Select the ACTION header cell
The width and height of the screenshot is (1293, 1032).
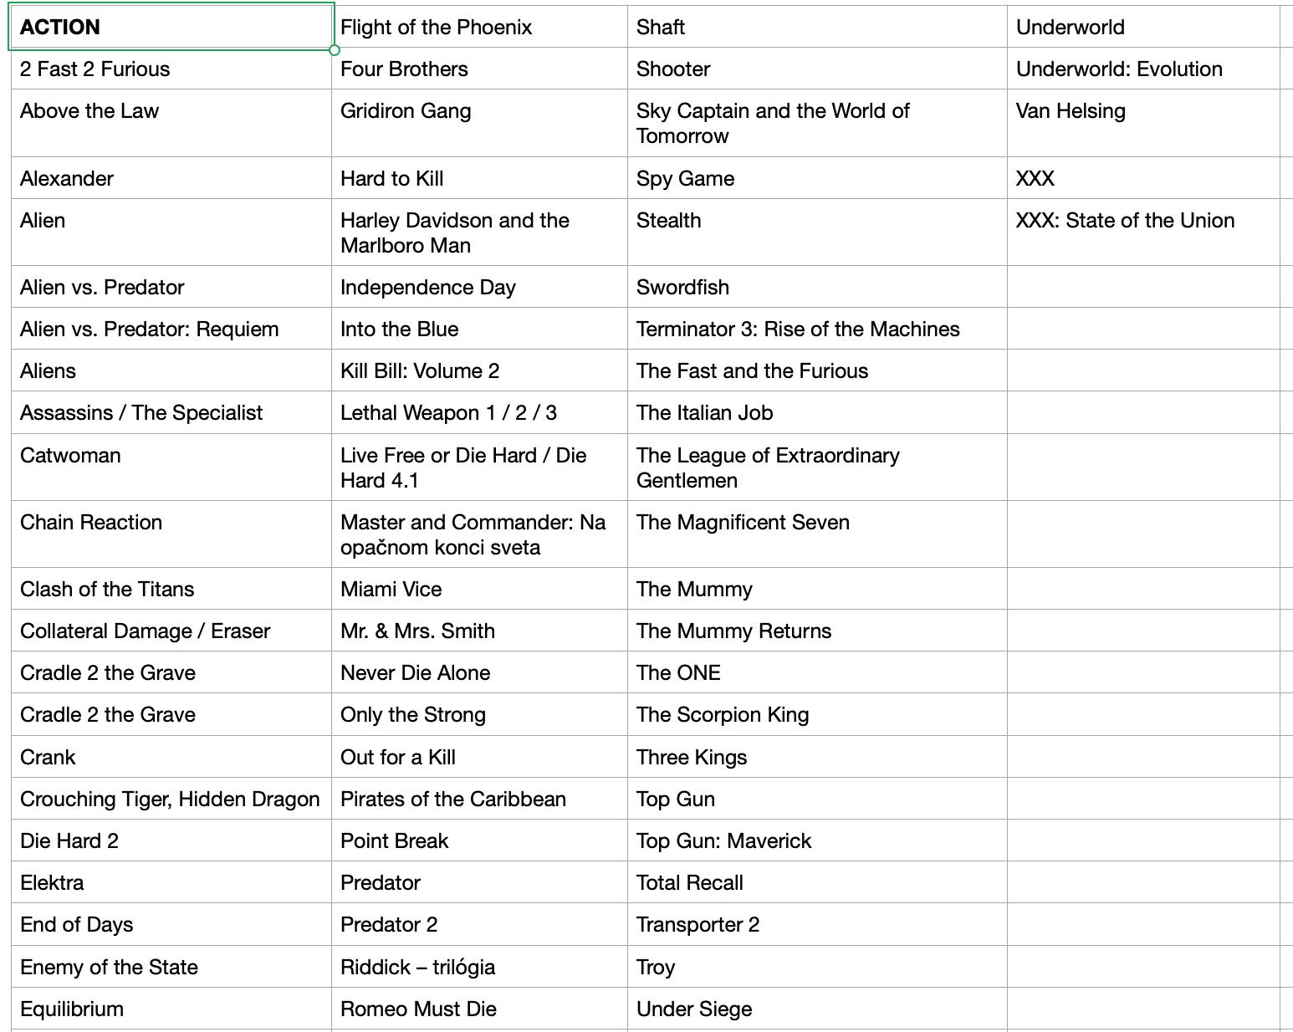(171, 27)
